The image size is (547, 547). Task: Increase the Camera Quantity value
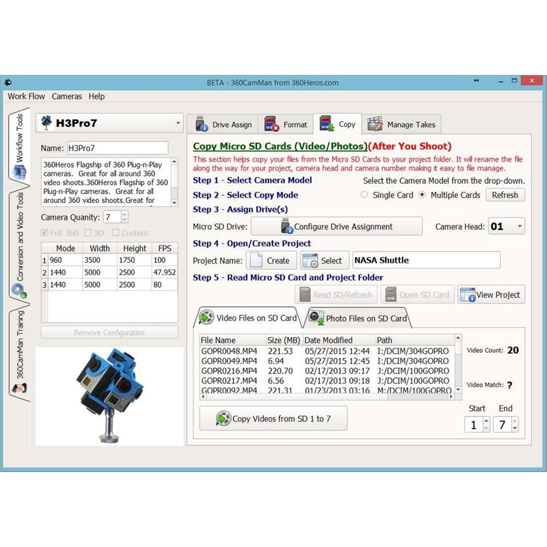124,214
